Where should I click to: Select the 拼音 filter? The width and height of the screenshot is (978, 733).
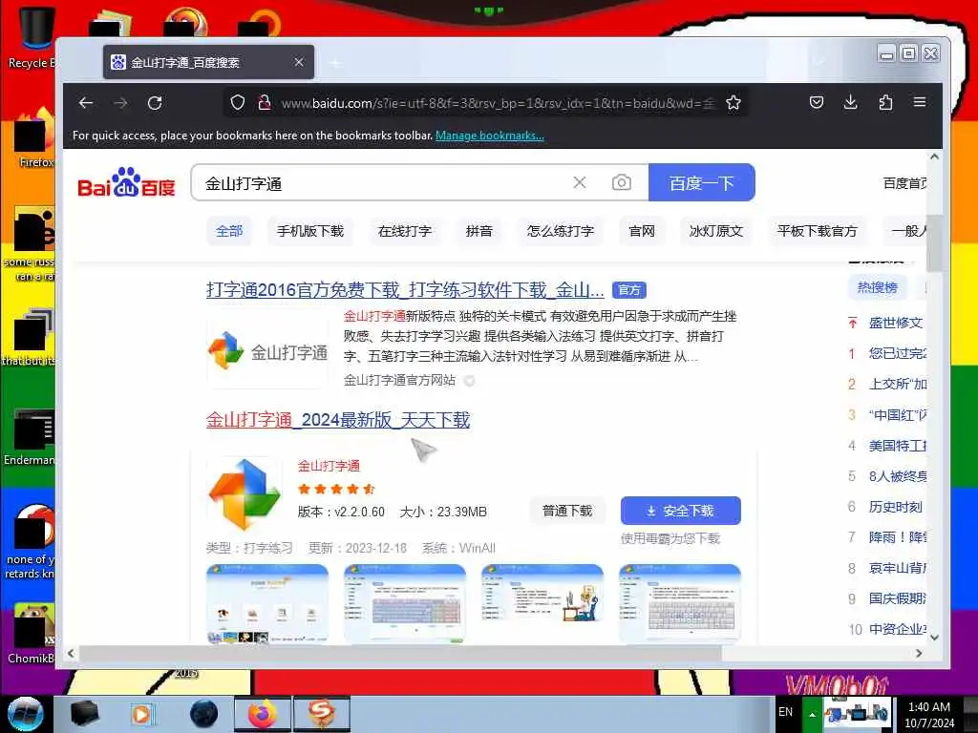tap(479, 231)
